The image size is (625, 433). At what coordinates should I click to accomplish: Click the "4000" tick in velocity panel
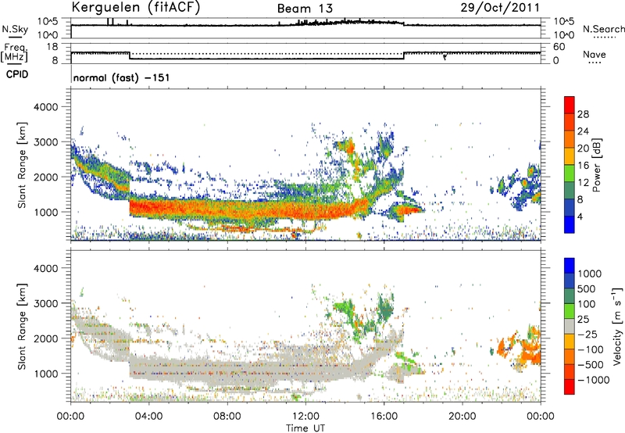pyautogui.click(x=45, y=268)
